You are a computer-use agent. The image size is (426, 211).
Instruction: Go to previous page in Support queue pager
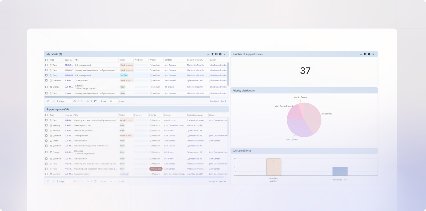click(54, 181)
